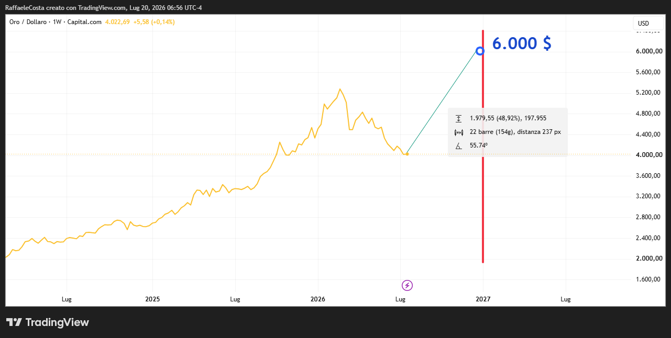This screenshot has width=671, height=338.
Task: Click the yellow endpoint dot of gold line
Action: 408,154
